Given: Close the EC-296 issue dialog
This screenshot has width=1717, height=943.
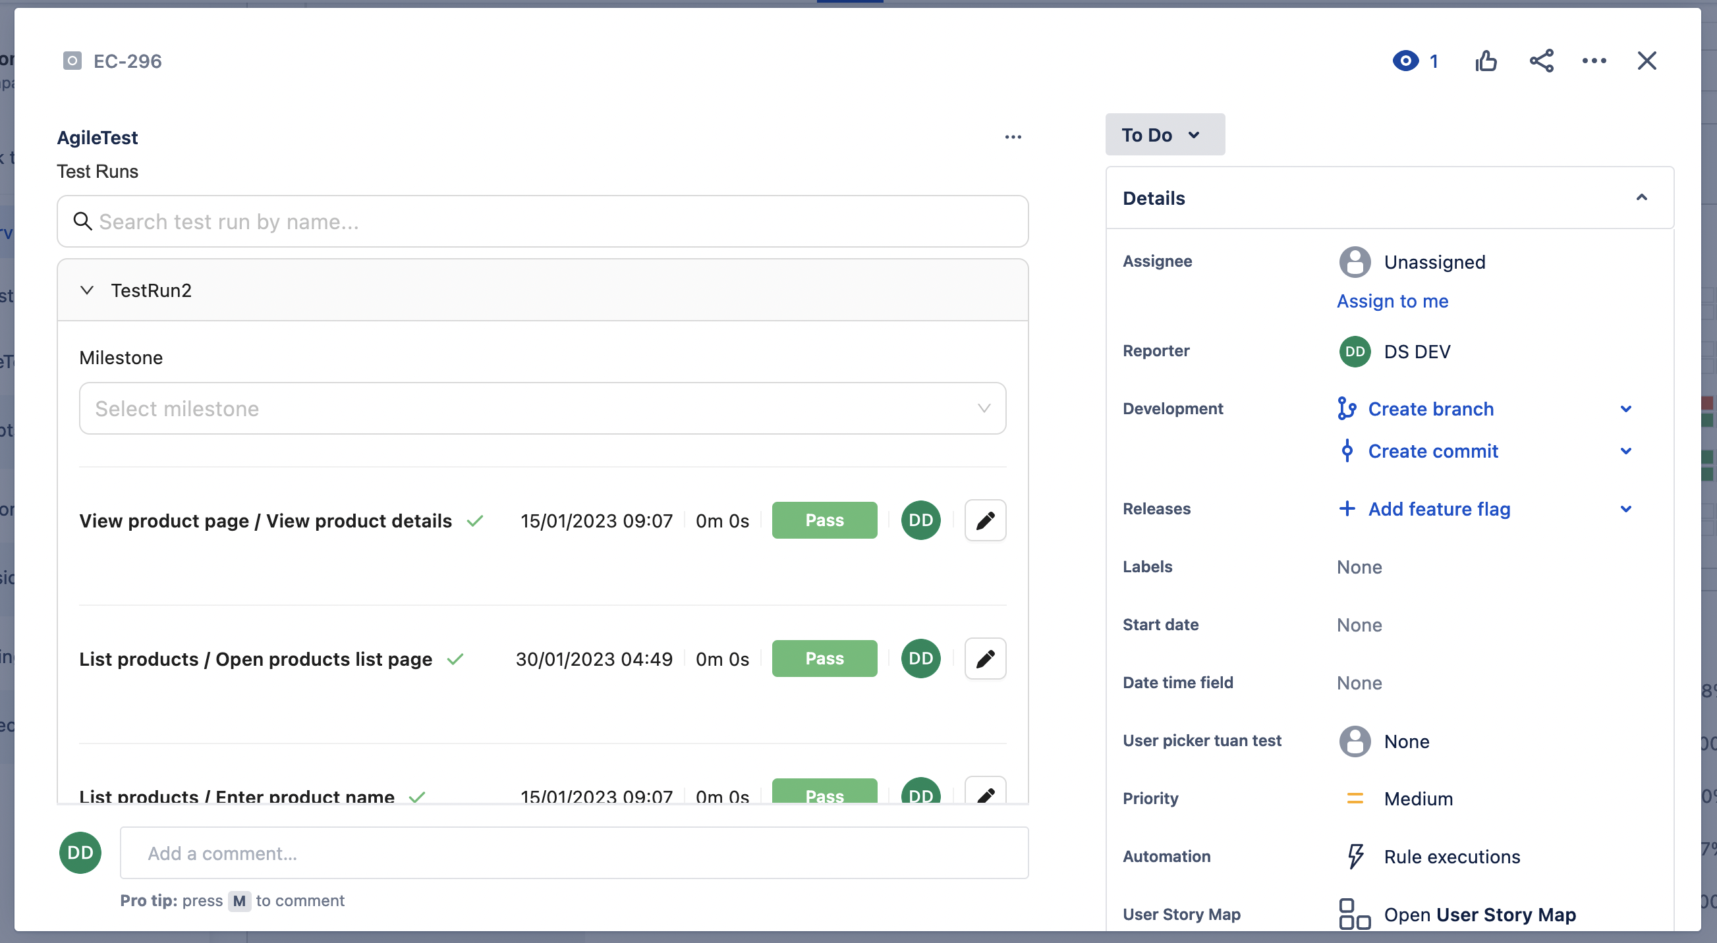Looking at the screenshot, I should pyautogui.click(x=1647, y=61).
